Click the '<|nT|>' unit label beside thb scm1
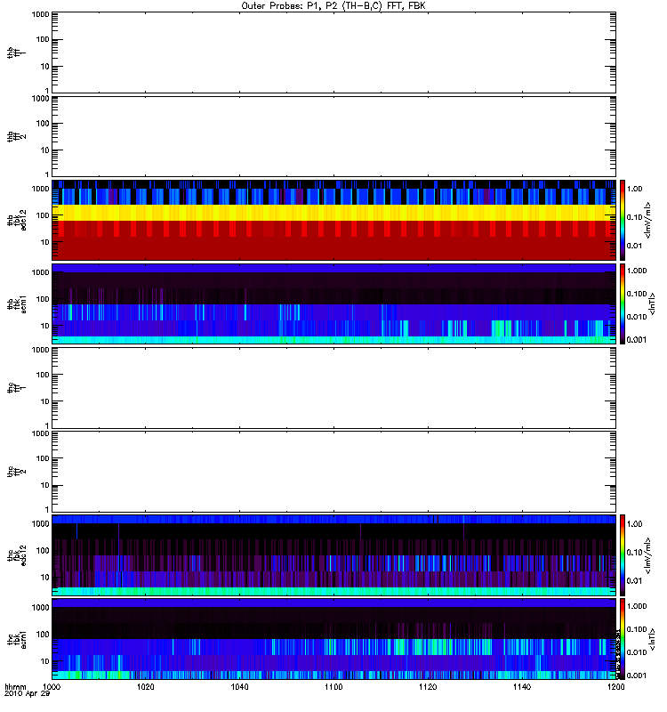The height and width of the screenshot is (712, 667). [653, 303]
